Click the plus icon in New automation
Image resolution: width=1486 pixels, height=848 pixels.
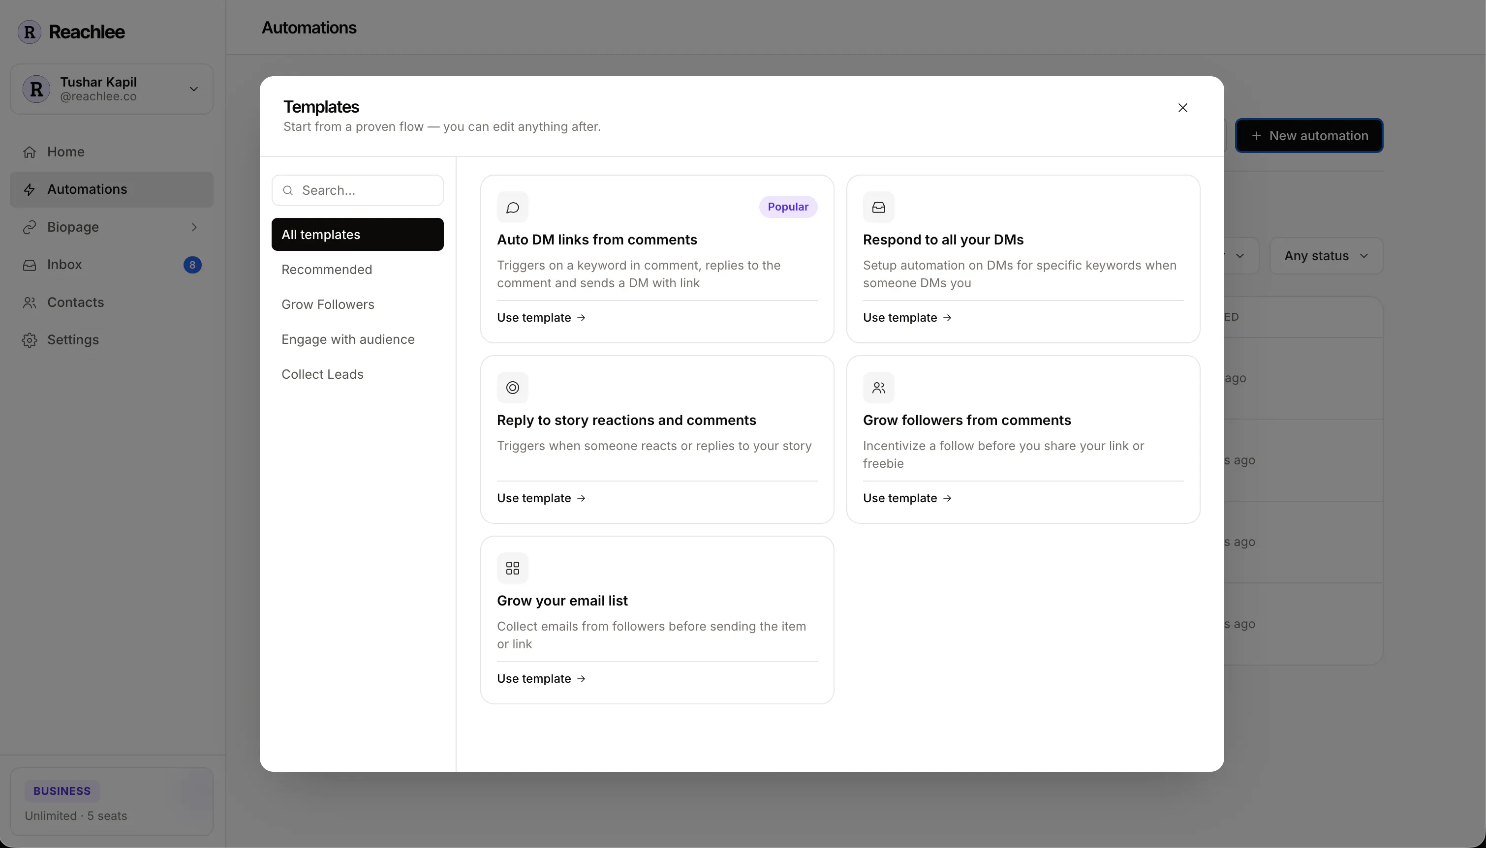(x=1257, y=136)
